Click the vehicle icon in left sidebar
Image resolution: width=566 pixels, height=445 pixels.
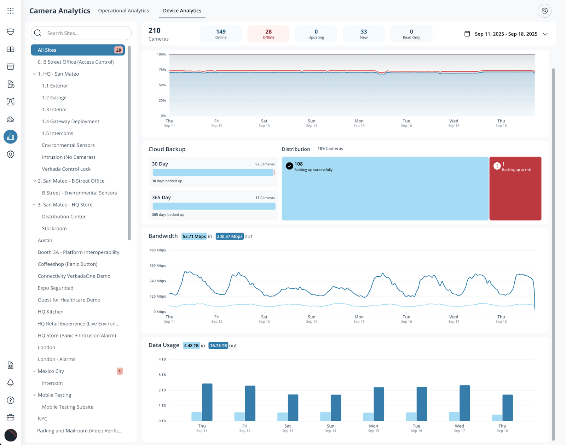(x=11, y=119)
